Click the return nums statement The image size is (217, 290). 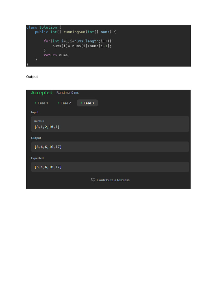pos(57,55)
